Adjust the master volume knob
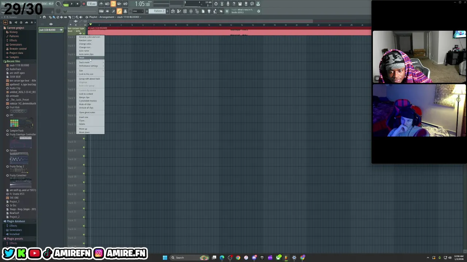The image size is (467, 262). tap(58, 4)
